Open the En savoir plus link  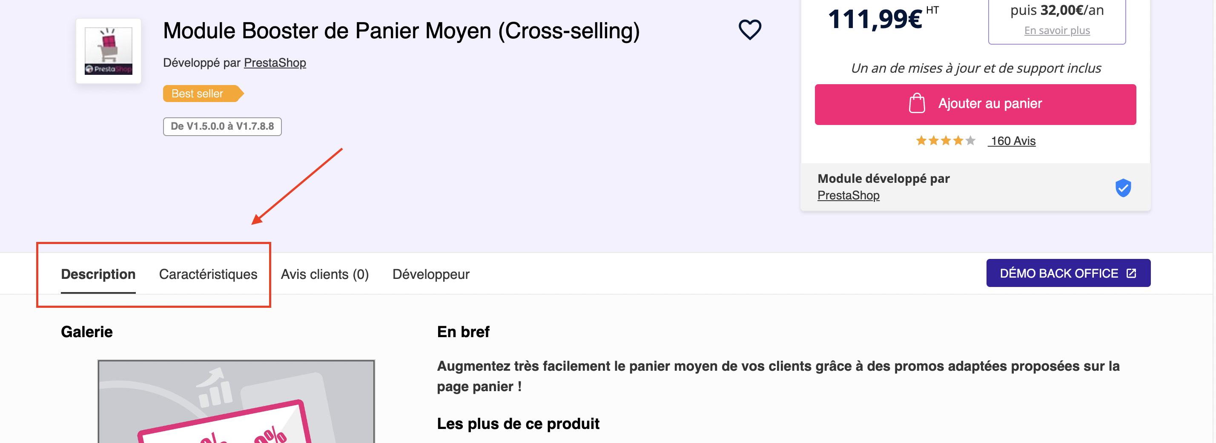(x=1057, y=31)
